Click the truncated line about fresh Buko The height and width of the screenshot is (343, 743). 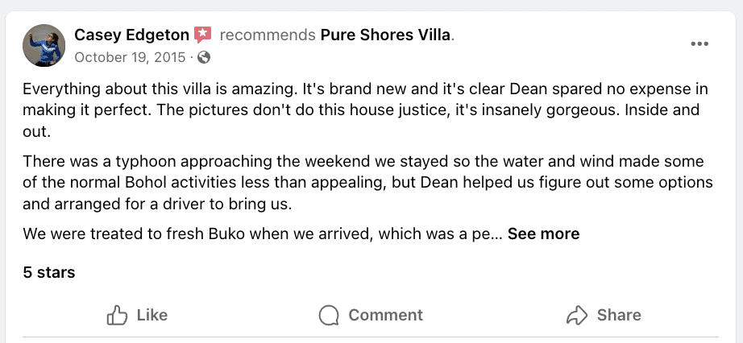263,234
